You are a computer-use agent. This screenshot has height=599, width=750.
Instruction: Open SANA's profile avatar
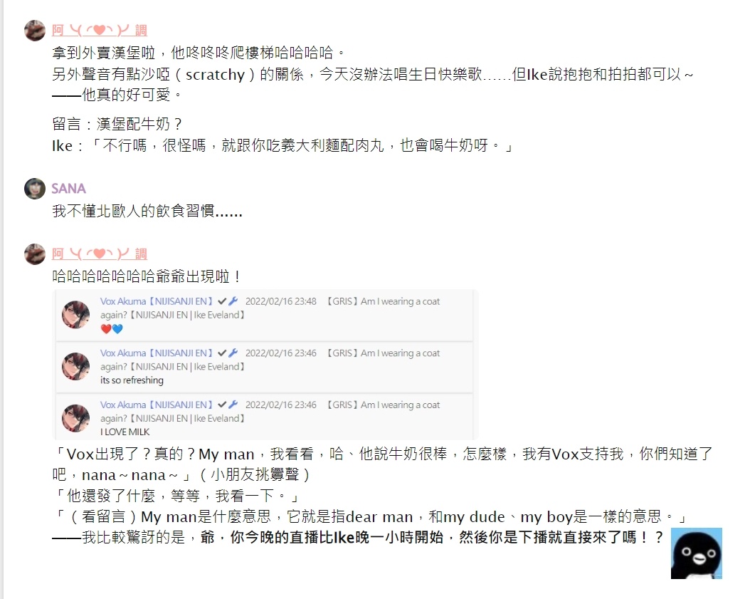coord(35,189)
